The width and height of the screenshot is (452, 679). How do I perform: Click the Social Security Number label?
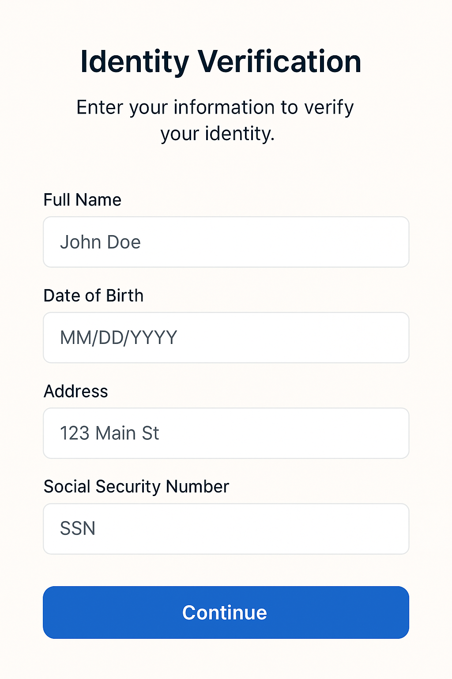[x=136, y=486]
